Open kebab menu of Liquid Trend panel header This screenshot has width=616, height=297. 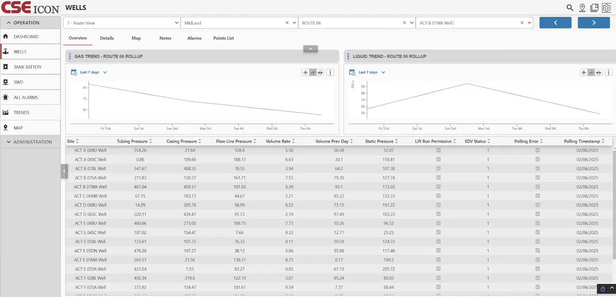348,56
